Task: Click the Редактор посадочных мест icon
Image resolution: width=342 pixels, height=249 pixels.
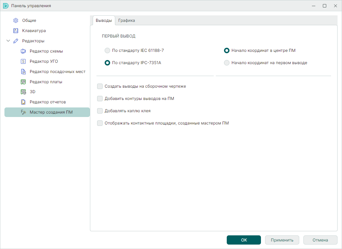Action: pyautogui.click(x=23, y=72)
